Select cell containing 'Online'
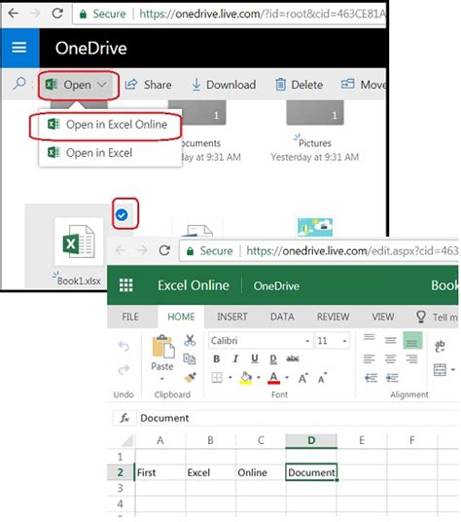This screenshot has height=522, width=461. [261, 472]
